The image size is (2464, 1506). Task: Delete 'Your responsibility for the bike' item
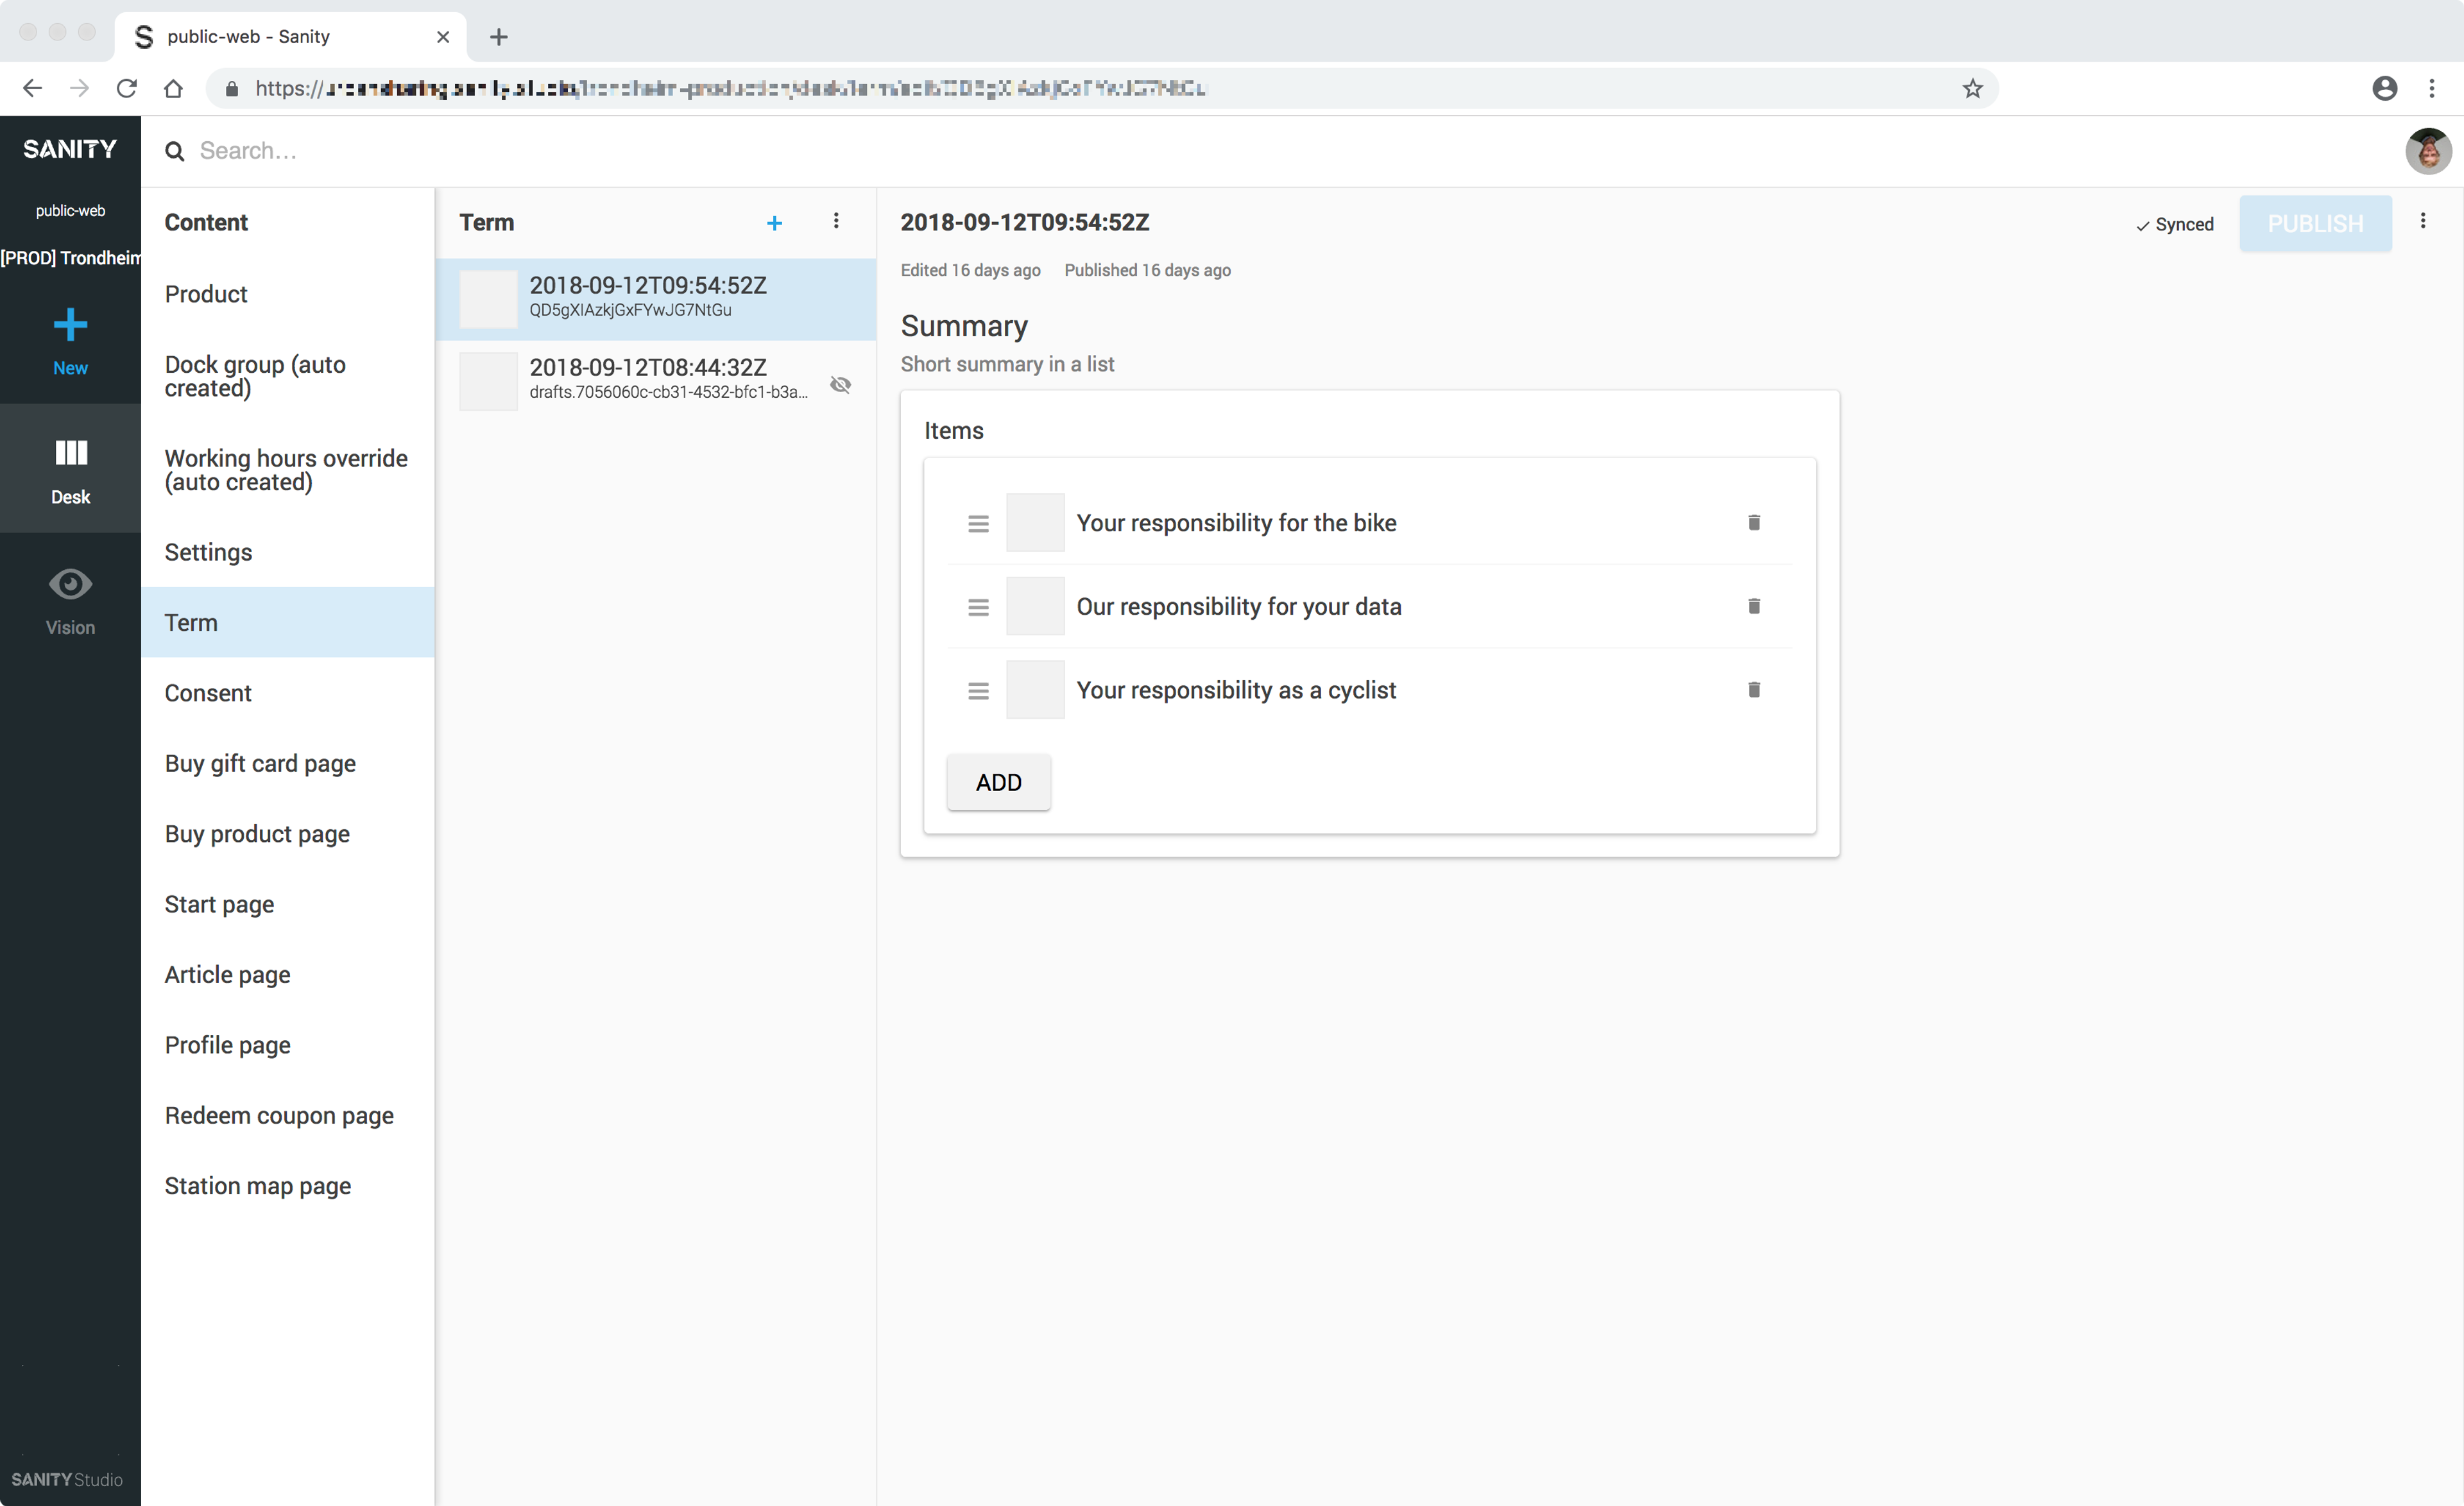tap(1753, 523)
